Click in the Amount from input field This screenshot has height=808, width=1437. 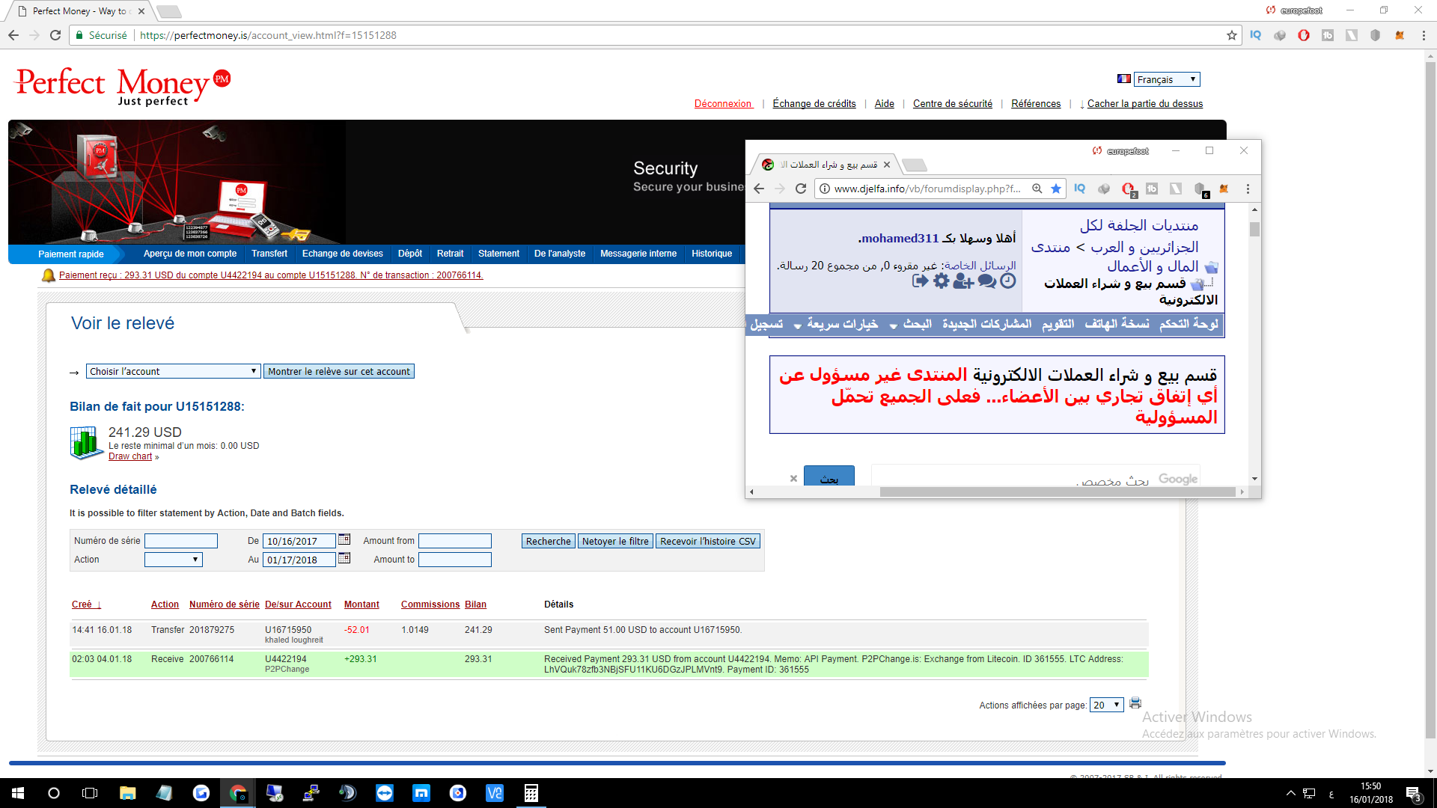tap(455, 541)
